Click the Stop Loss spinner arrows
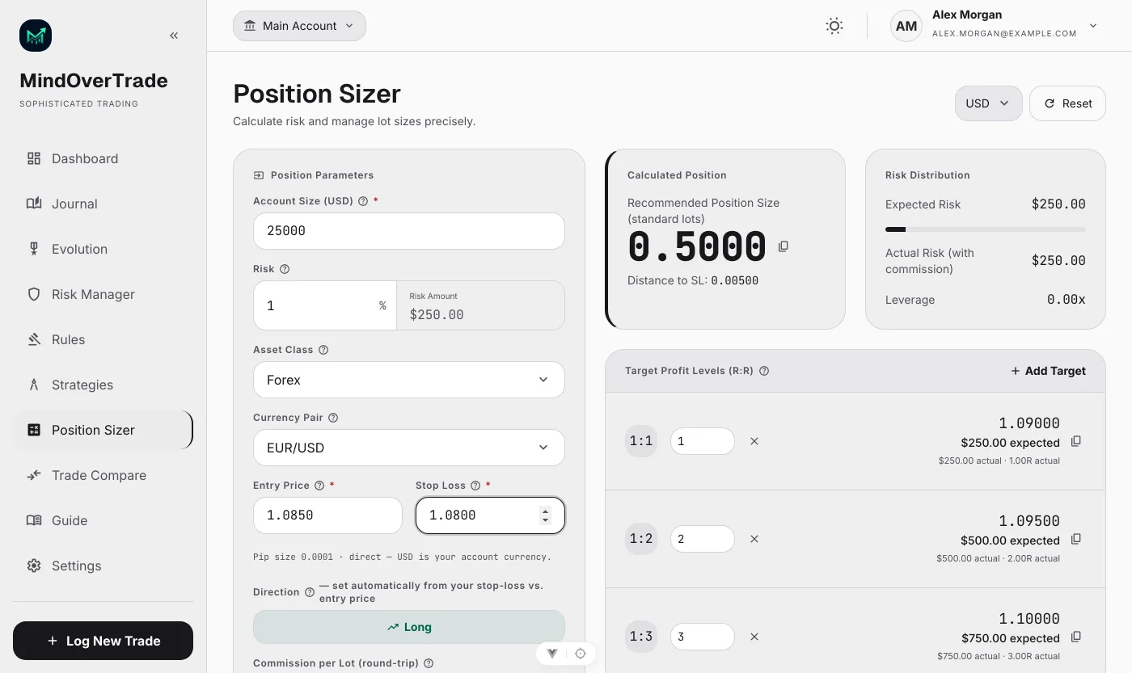This screenshot has height=673, width=1132. (x=545, y=515)
